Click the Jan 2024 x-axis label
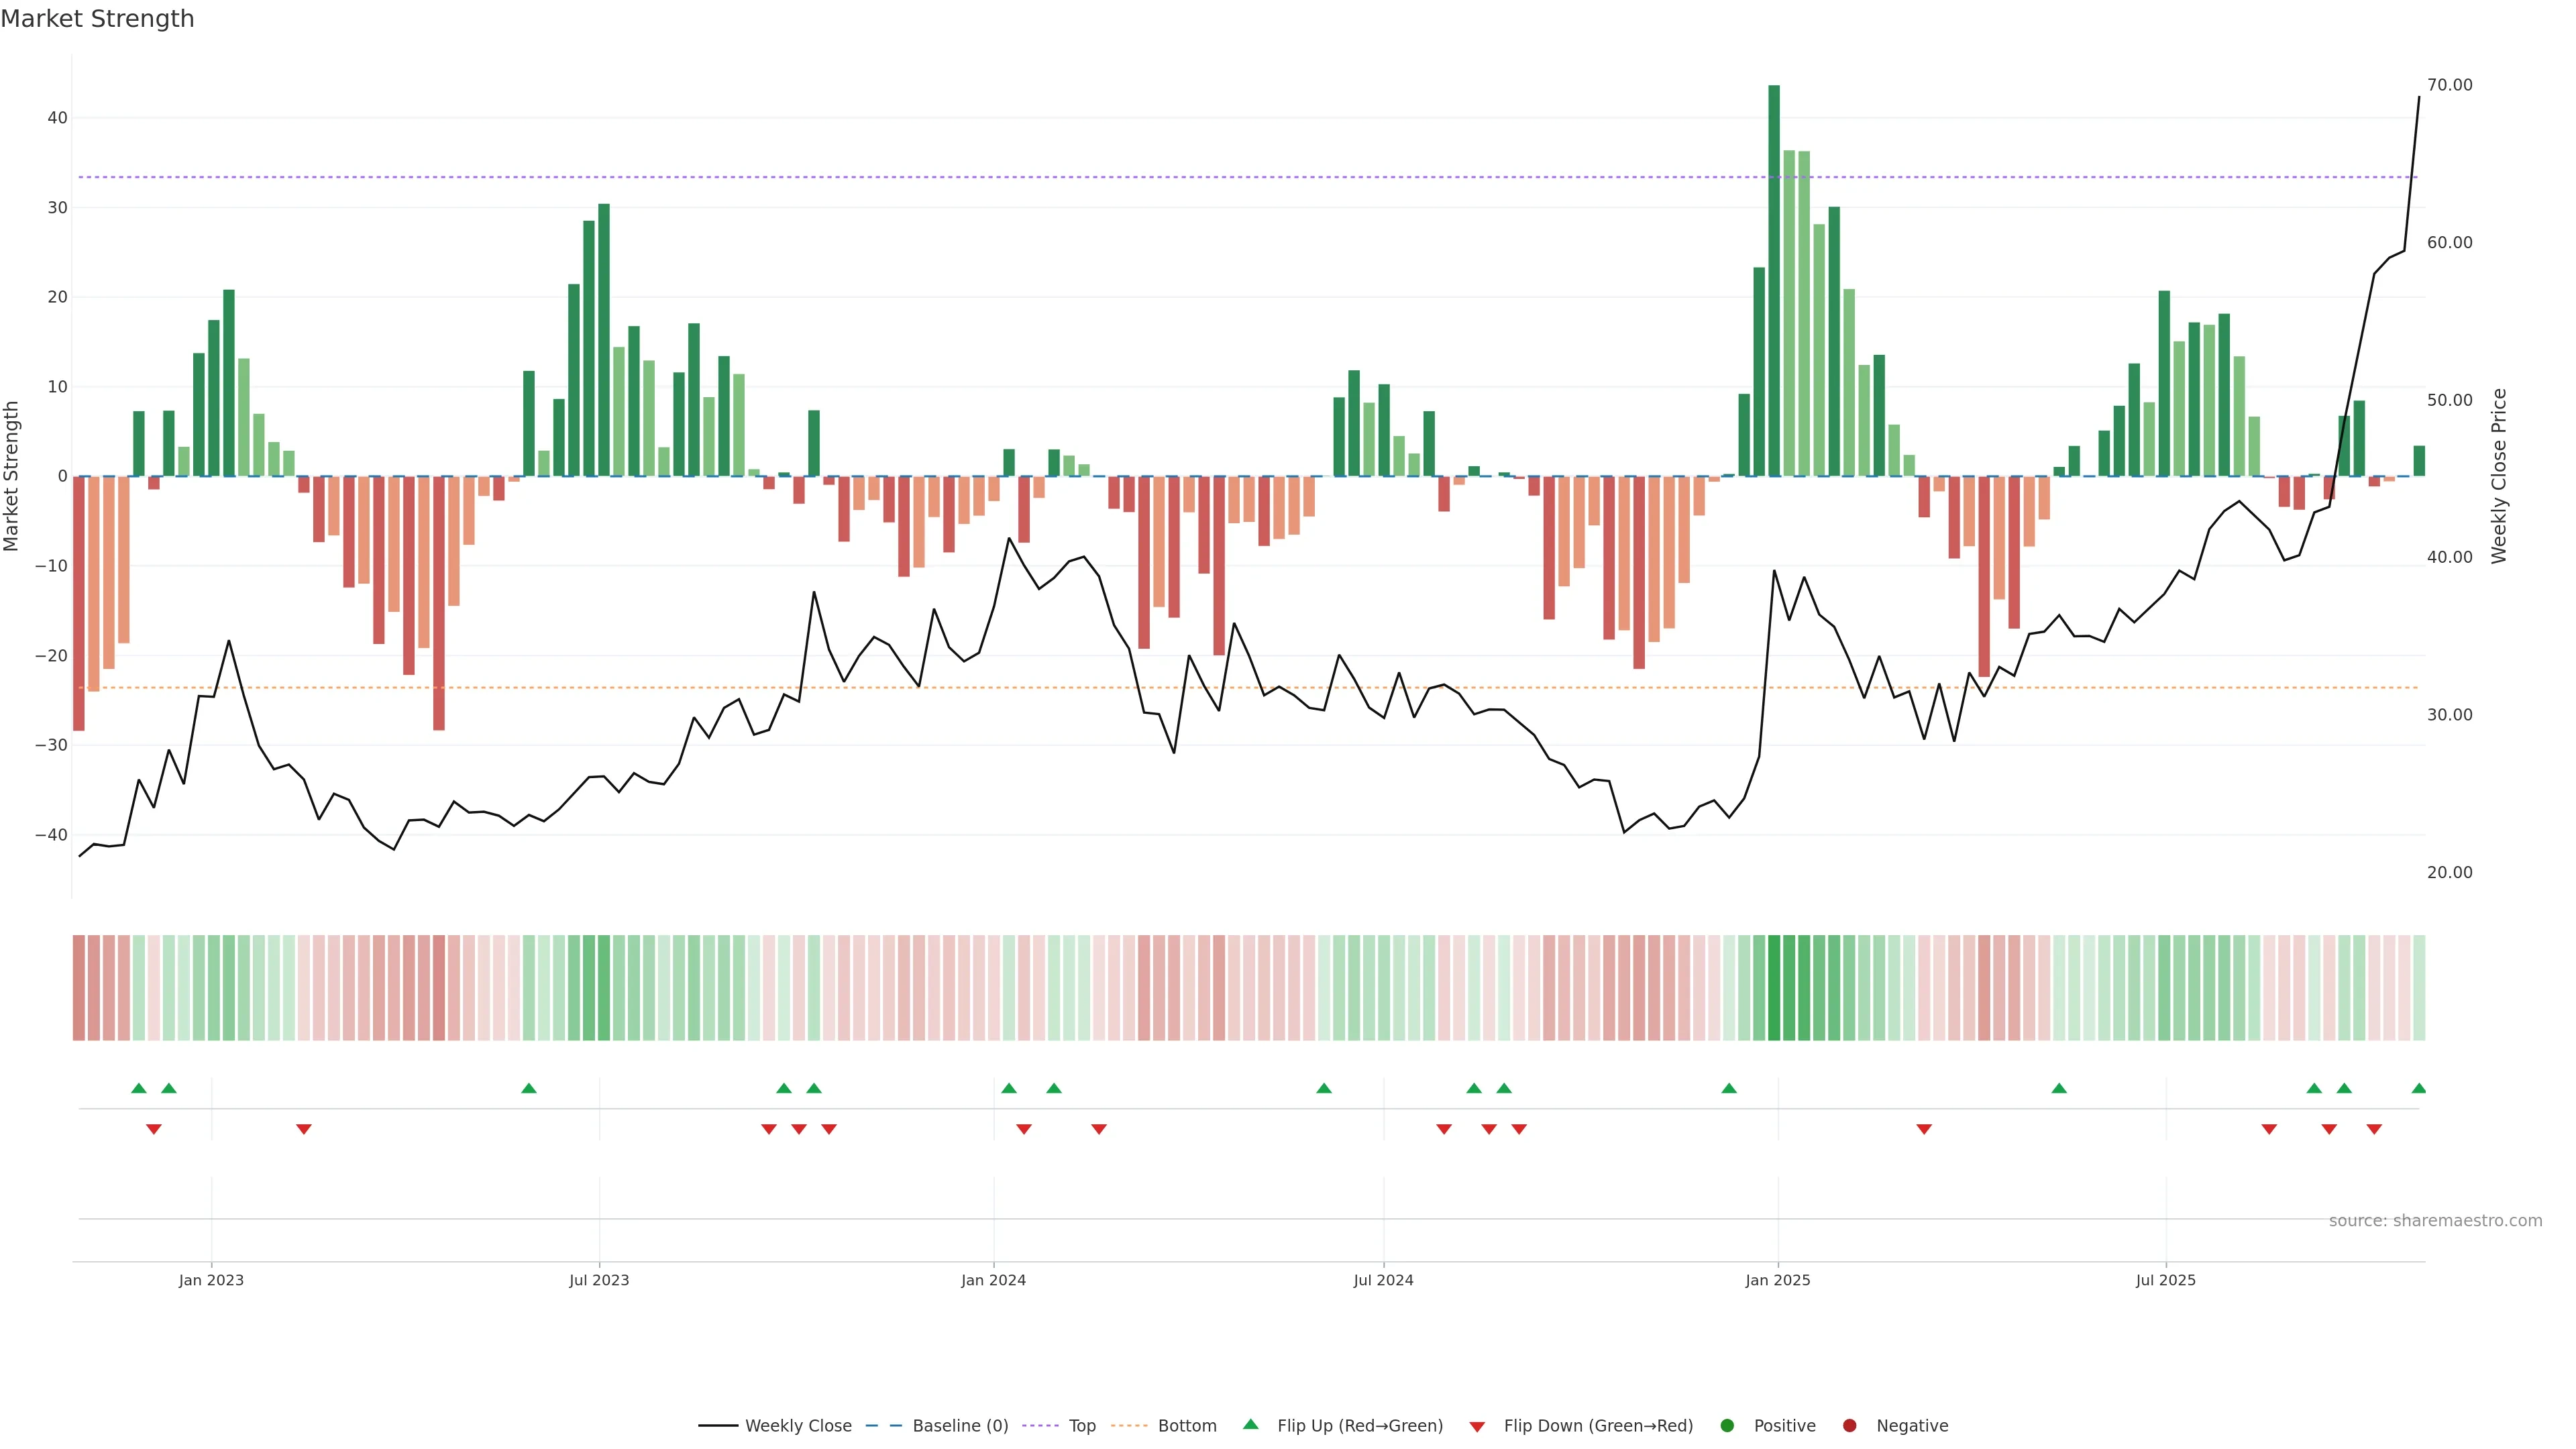2576x1449 pixels. point(993,1280)
